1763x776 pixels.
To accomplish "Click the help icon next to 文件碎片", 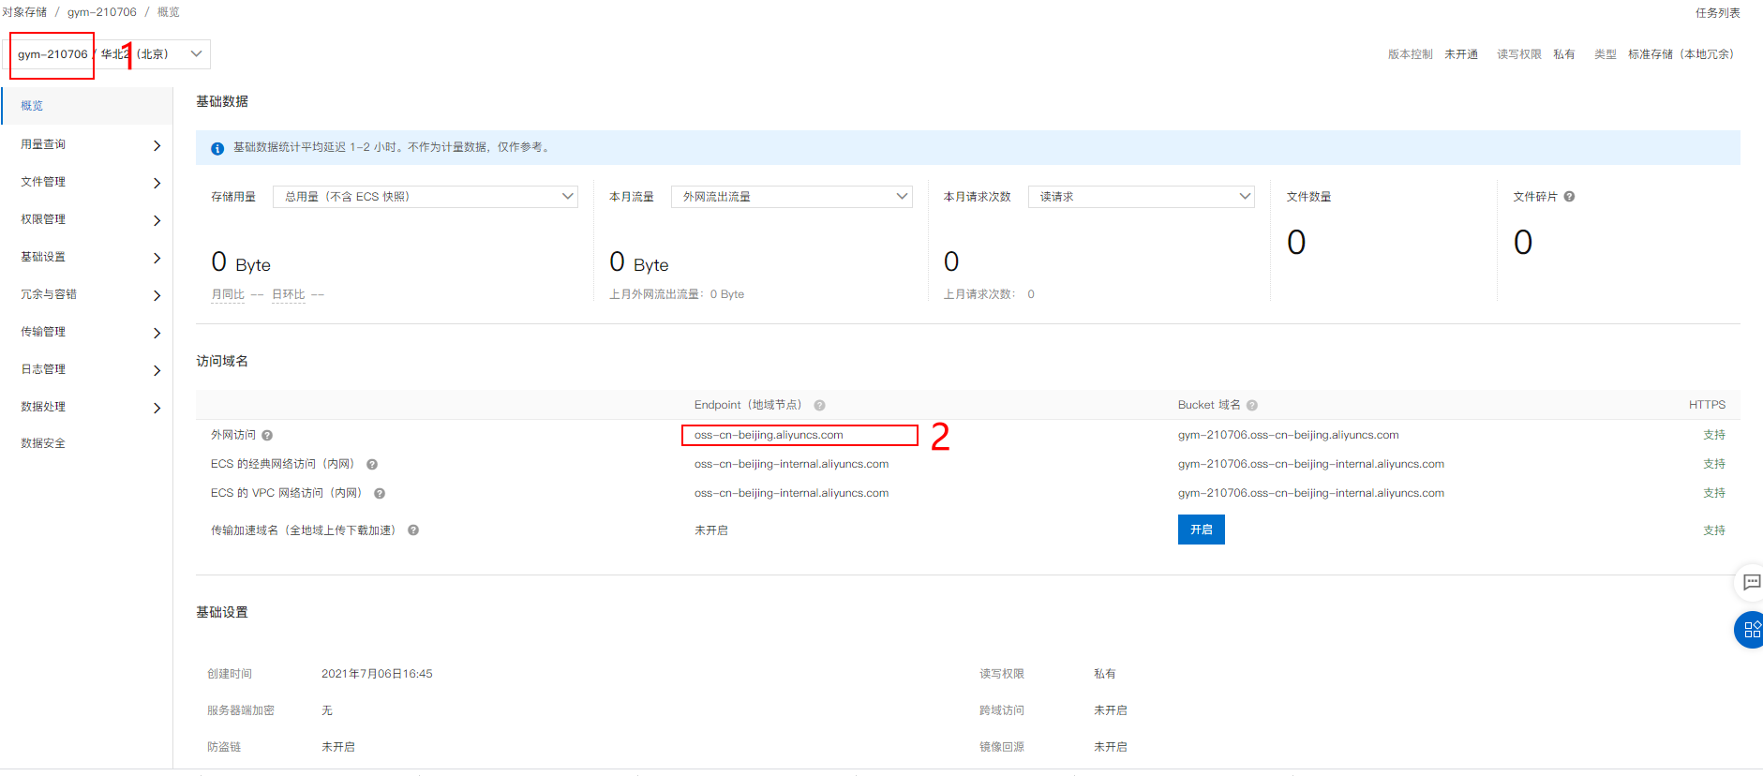I will pos(1569,197).
